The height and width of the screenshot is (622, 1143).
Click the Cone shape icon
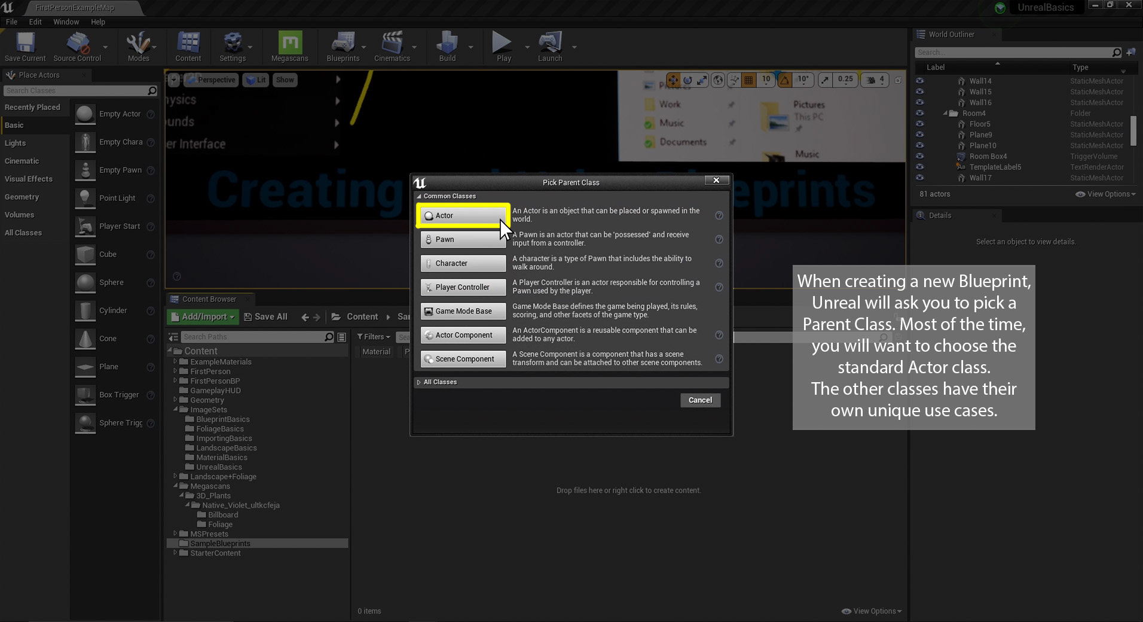(x=85, y=339)
